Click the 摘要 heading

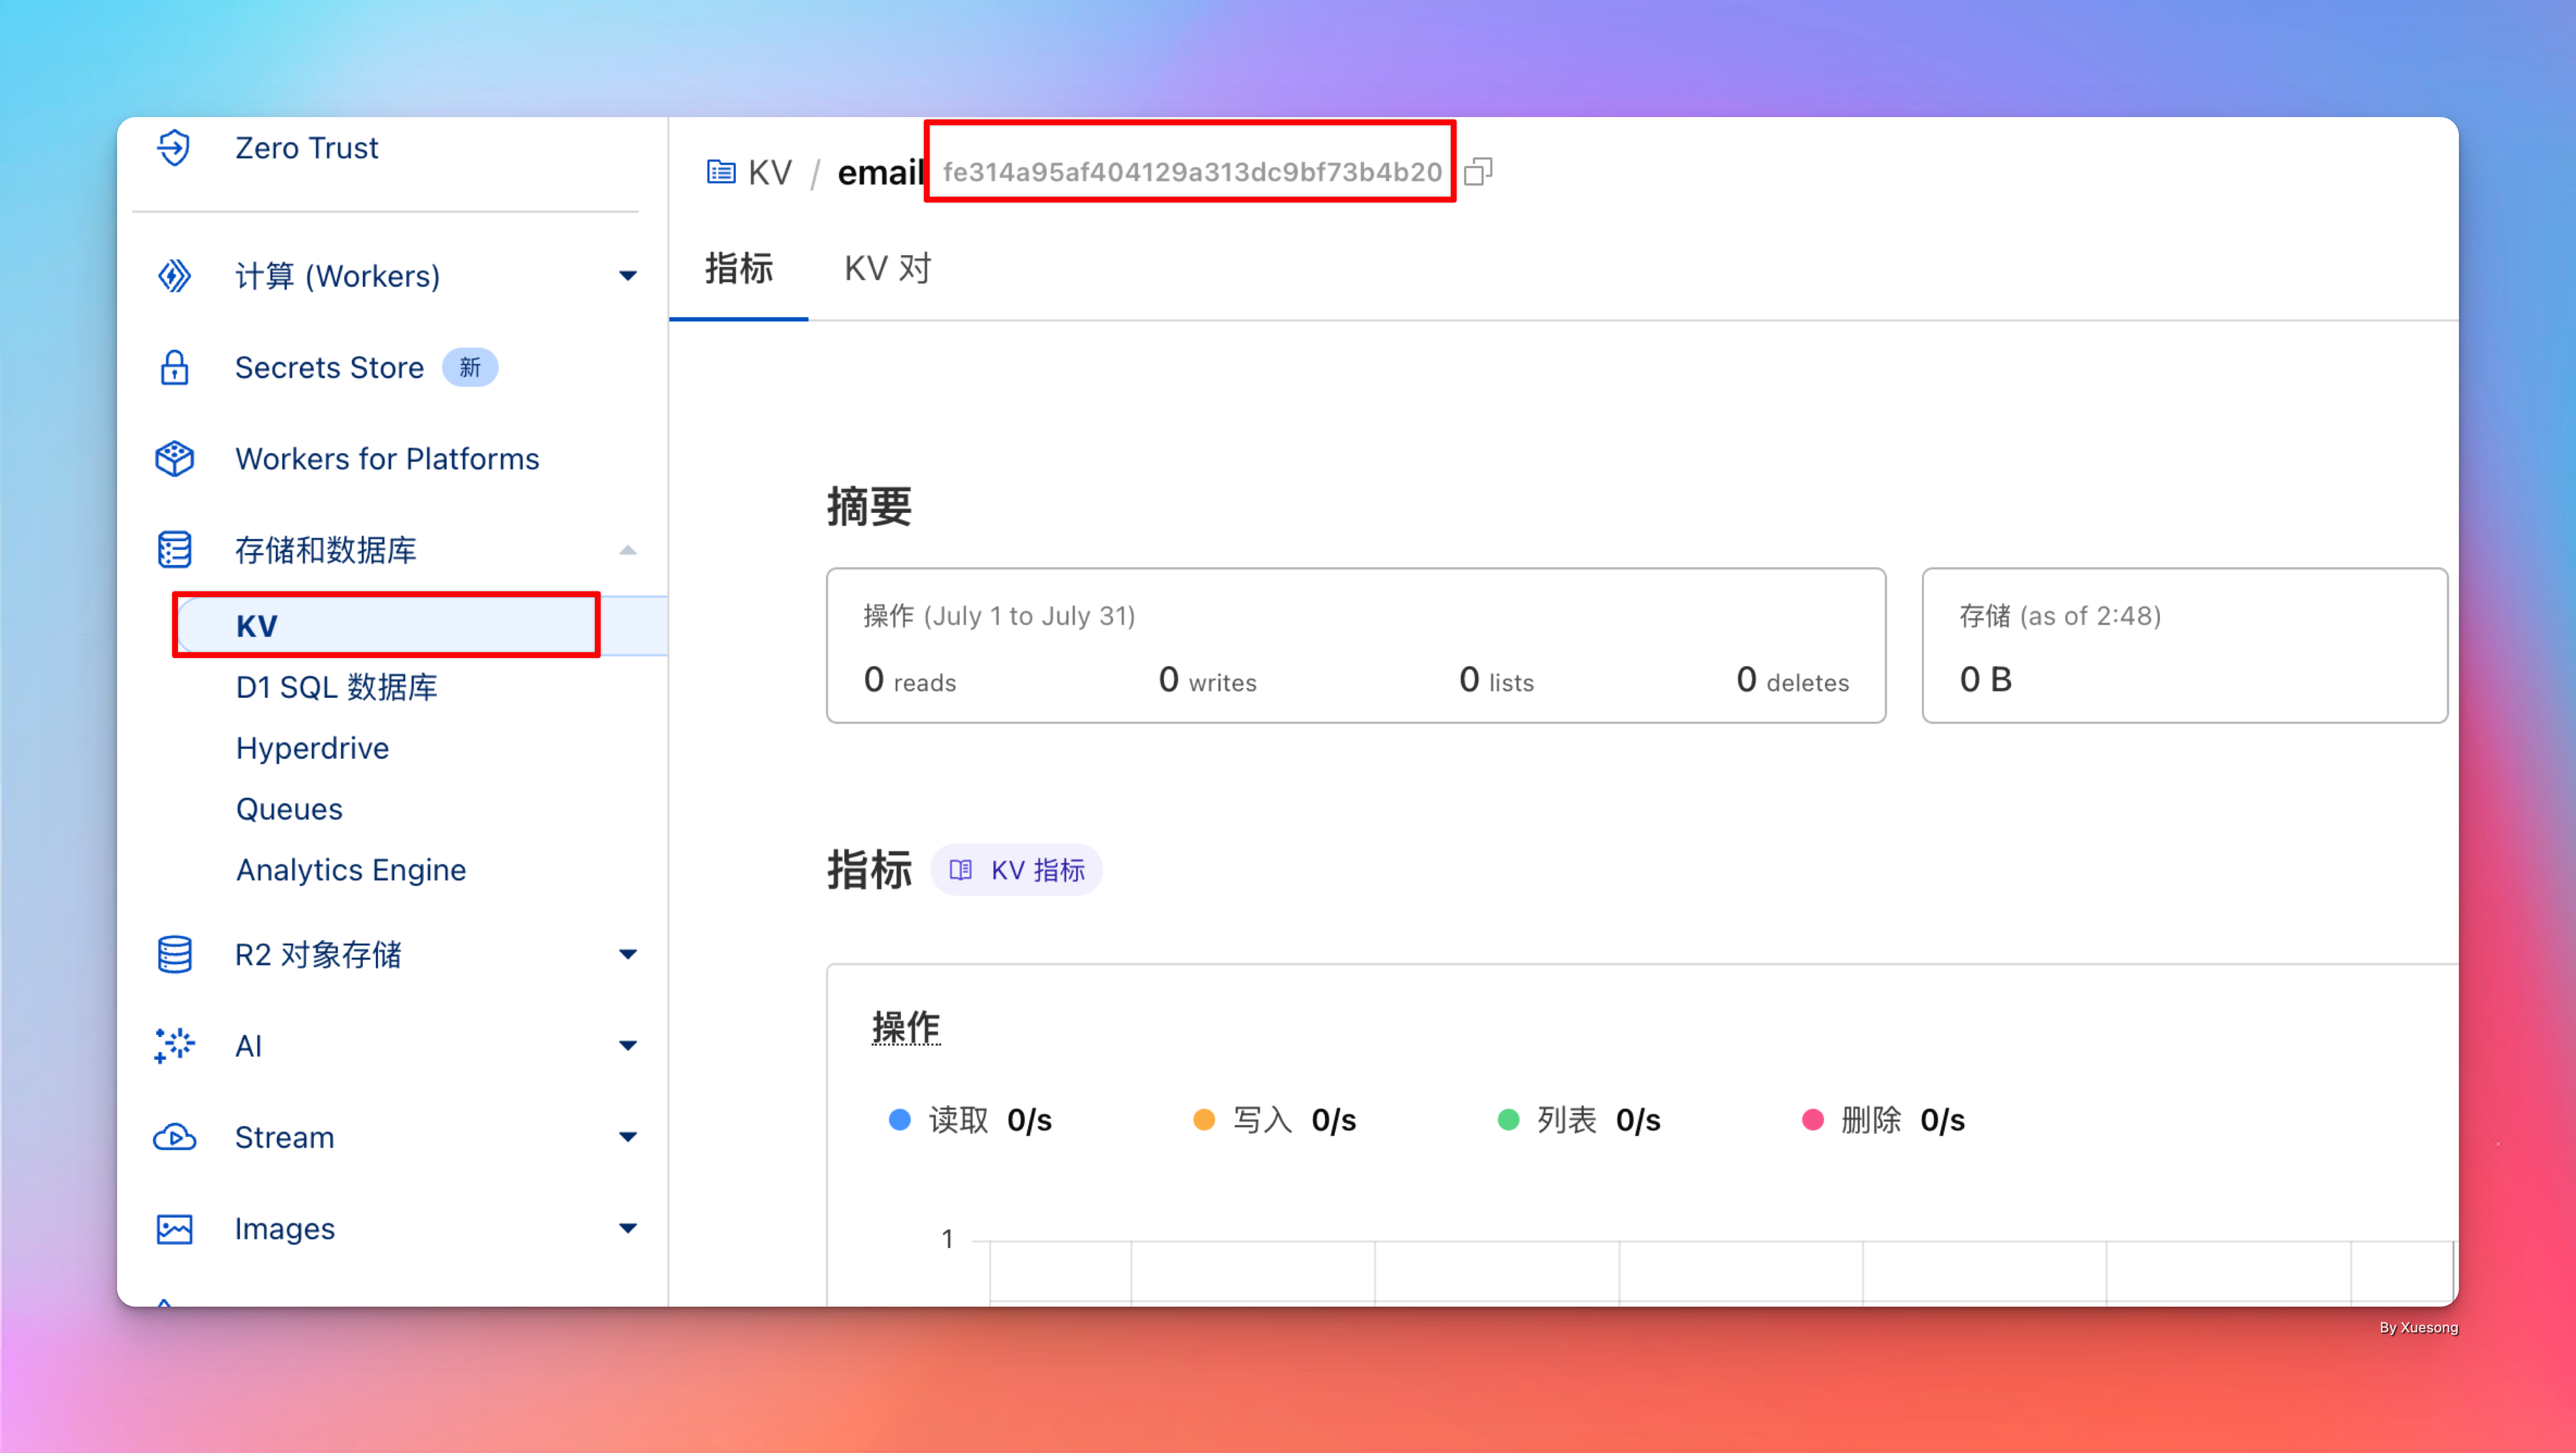869,506
